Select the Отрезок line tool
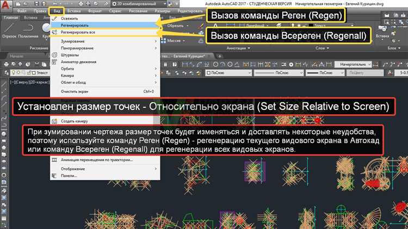 point(9,30)
